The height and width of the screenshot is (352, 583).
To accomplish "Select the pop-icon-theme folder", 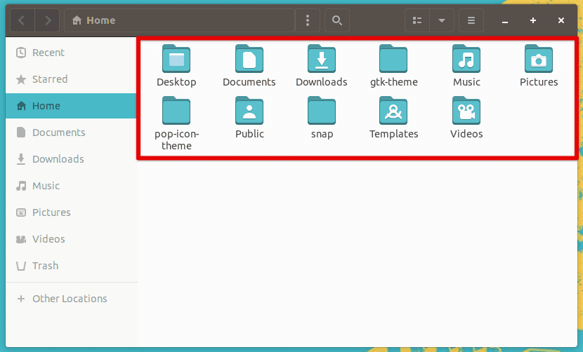I will (176, 111).
